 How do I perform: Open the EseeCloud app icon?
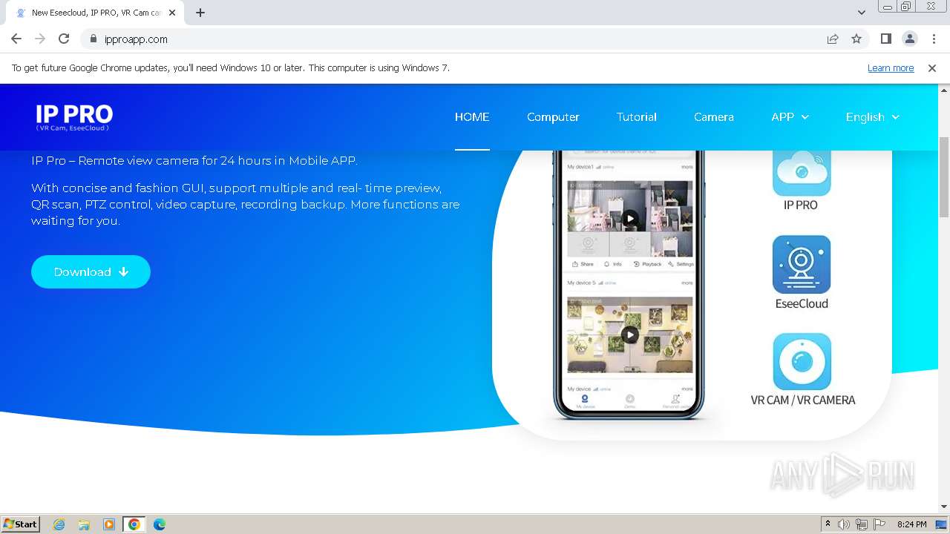(x=802, y=265)
